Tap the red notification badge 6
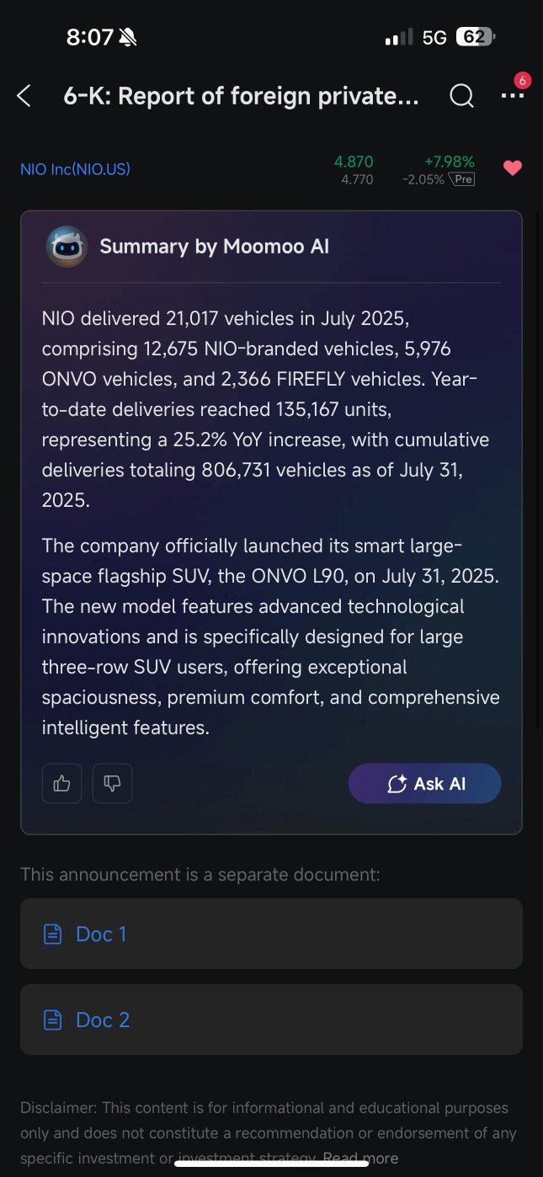Viewport: 543px width, 1177px height. [522, 81]
